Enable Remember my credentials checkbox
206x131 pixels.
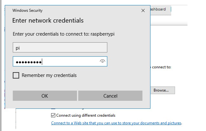click(x=16, y=75)
